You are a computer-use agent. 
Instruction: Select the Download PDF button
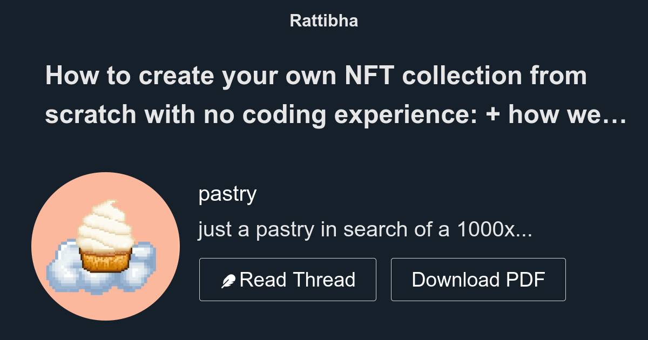pos(478,279)
